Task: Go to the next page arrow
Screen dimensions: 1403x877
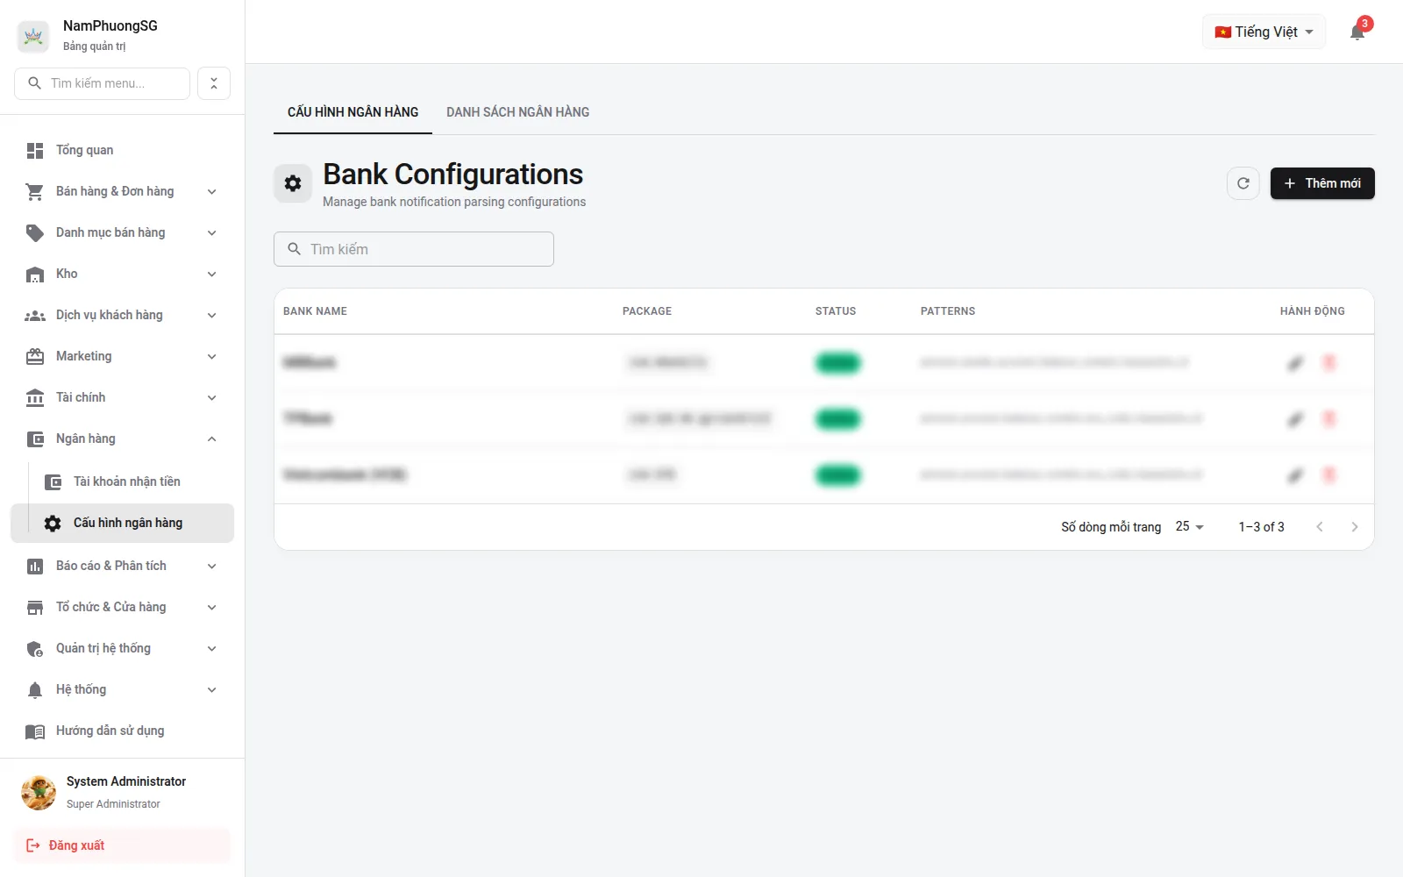Action: click(x=1355, y=527)
